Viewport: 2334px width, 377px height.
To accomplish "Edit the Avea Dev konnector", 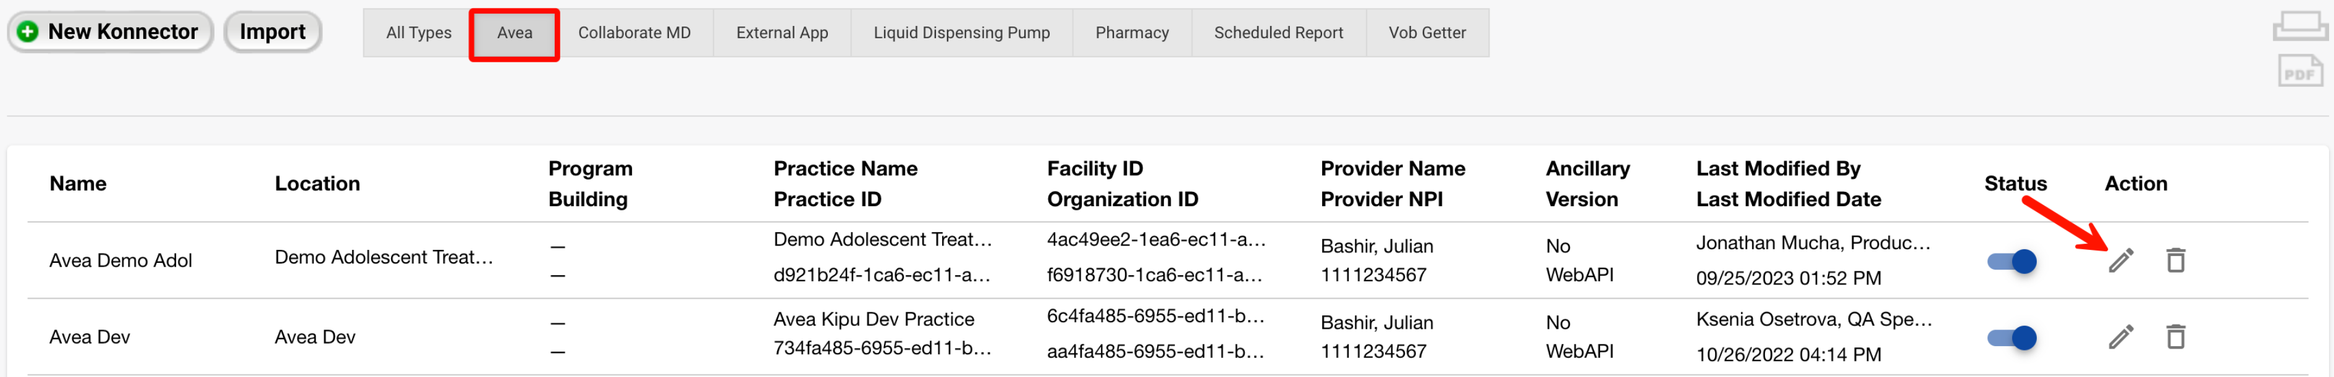I will pos(2120,338).
